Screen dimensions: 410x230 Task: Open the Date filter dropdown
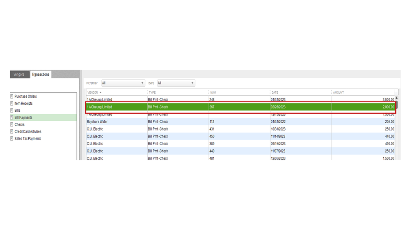click(x=176, y=83)
